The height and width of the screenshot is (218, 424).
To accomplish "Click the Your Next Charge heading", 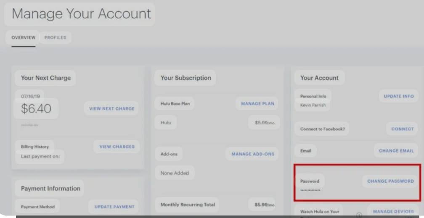I will pos(46,78).
